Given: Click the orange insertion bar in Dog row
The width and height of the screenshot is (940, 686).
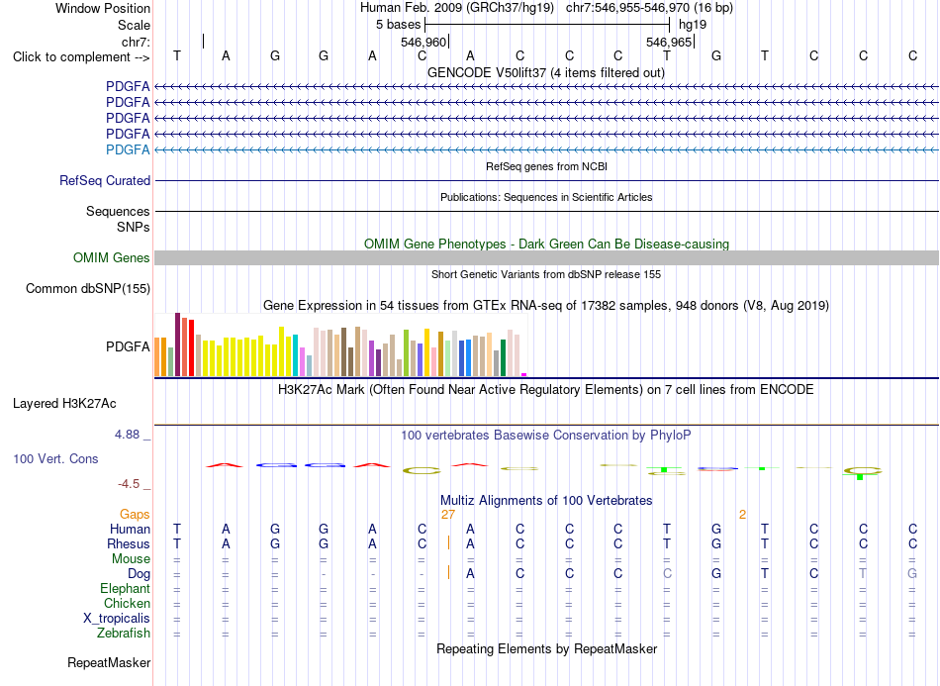Looking at the screenshot, I should click(448, 572).
